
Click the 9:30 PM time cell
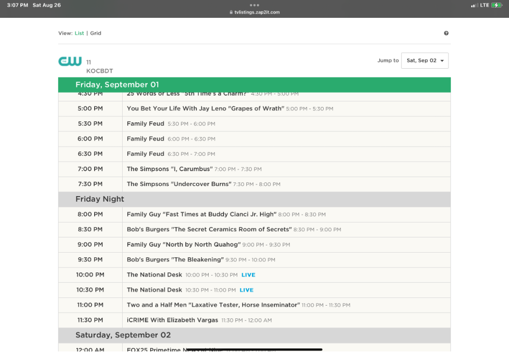point(90,259)
